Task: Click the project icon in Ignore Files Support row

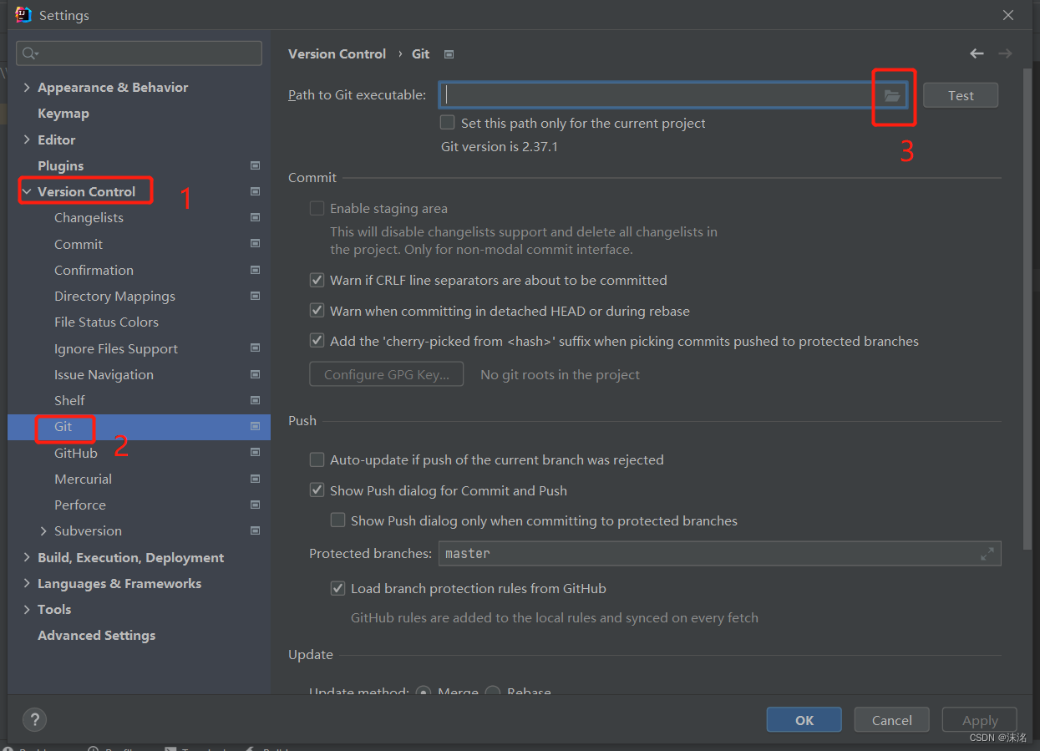Action: click(x=255, y=348)
